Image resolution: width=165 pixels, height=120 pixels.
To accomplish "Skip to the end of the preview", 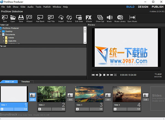I will (x=112, y=75).
